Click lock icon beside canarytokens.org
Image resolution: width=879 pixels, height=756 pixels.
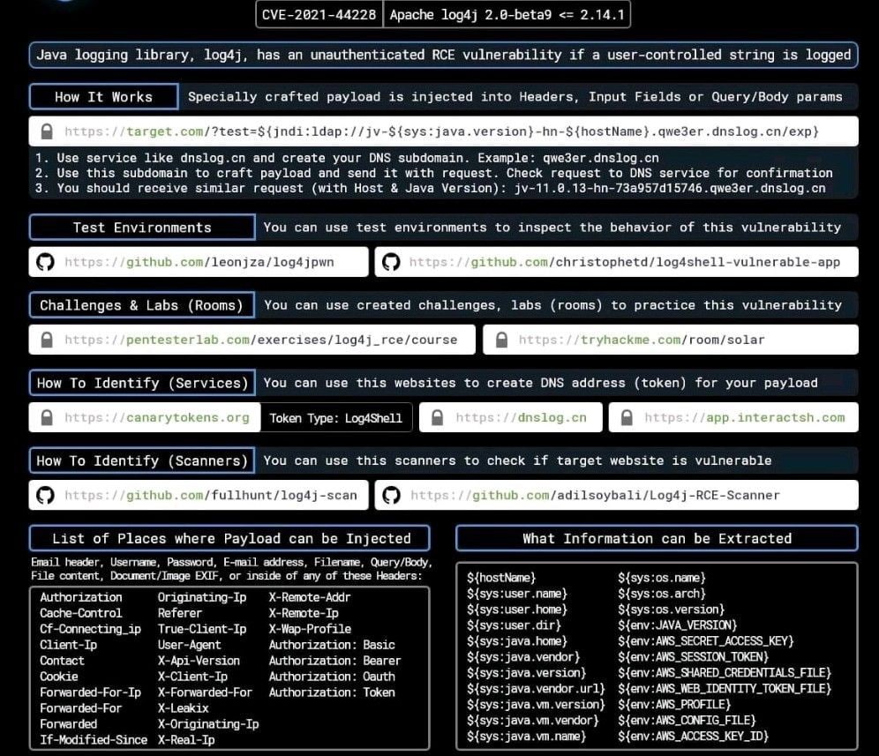pos(47,417)
